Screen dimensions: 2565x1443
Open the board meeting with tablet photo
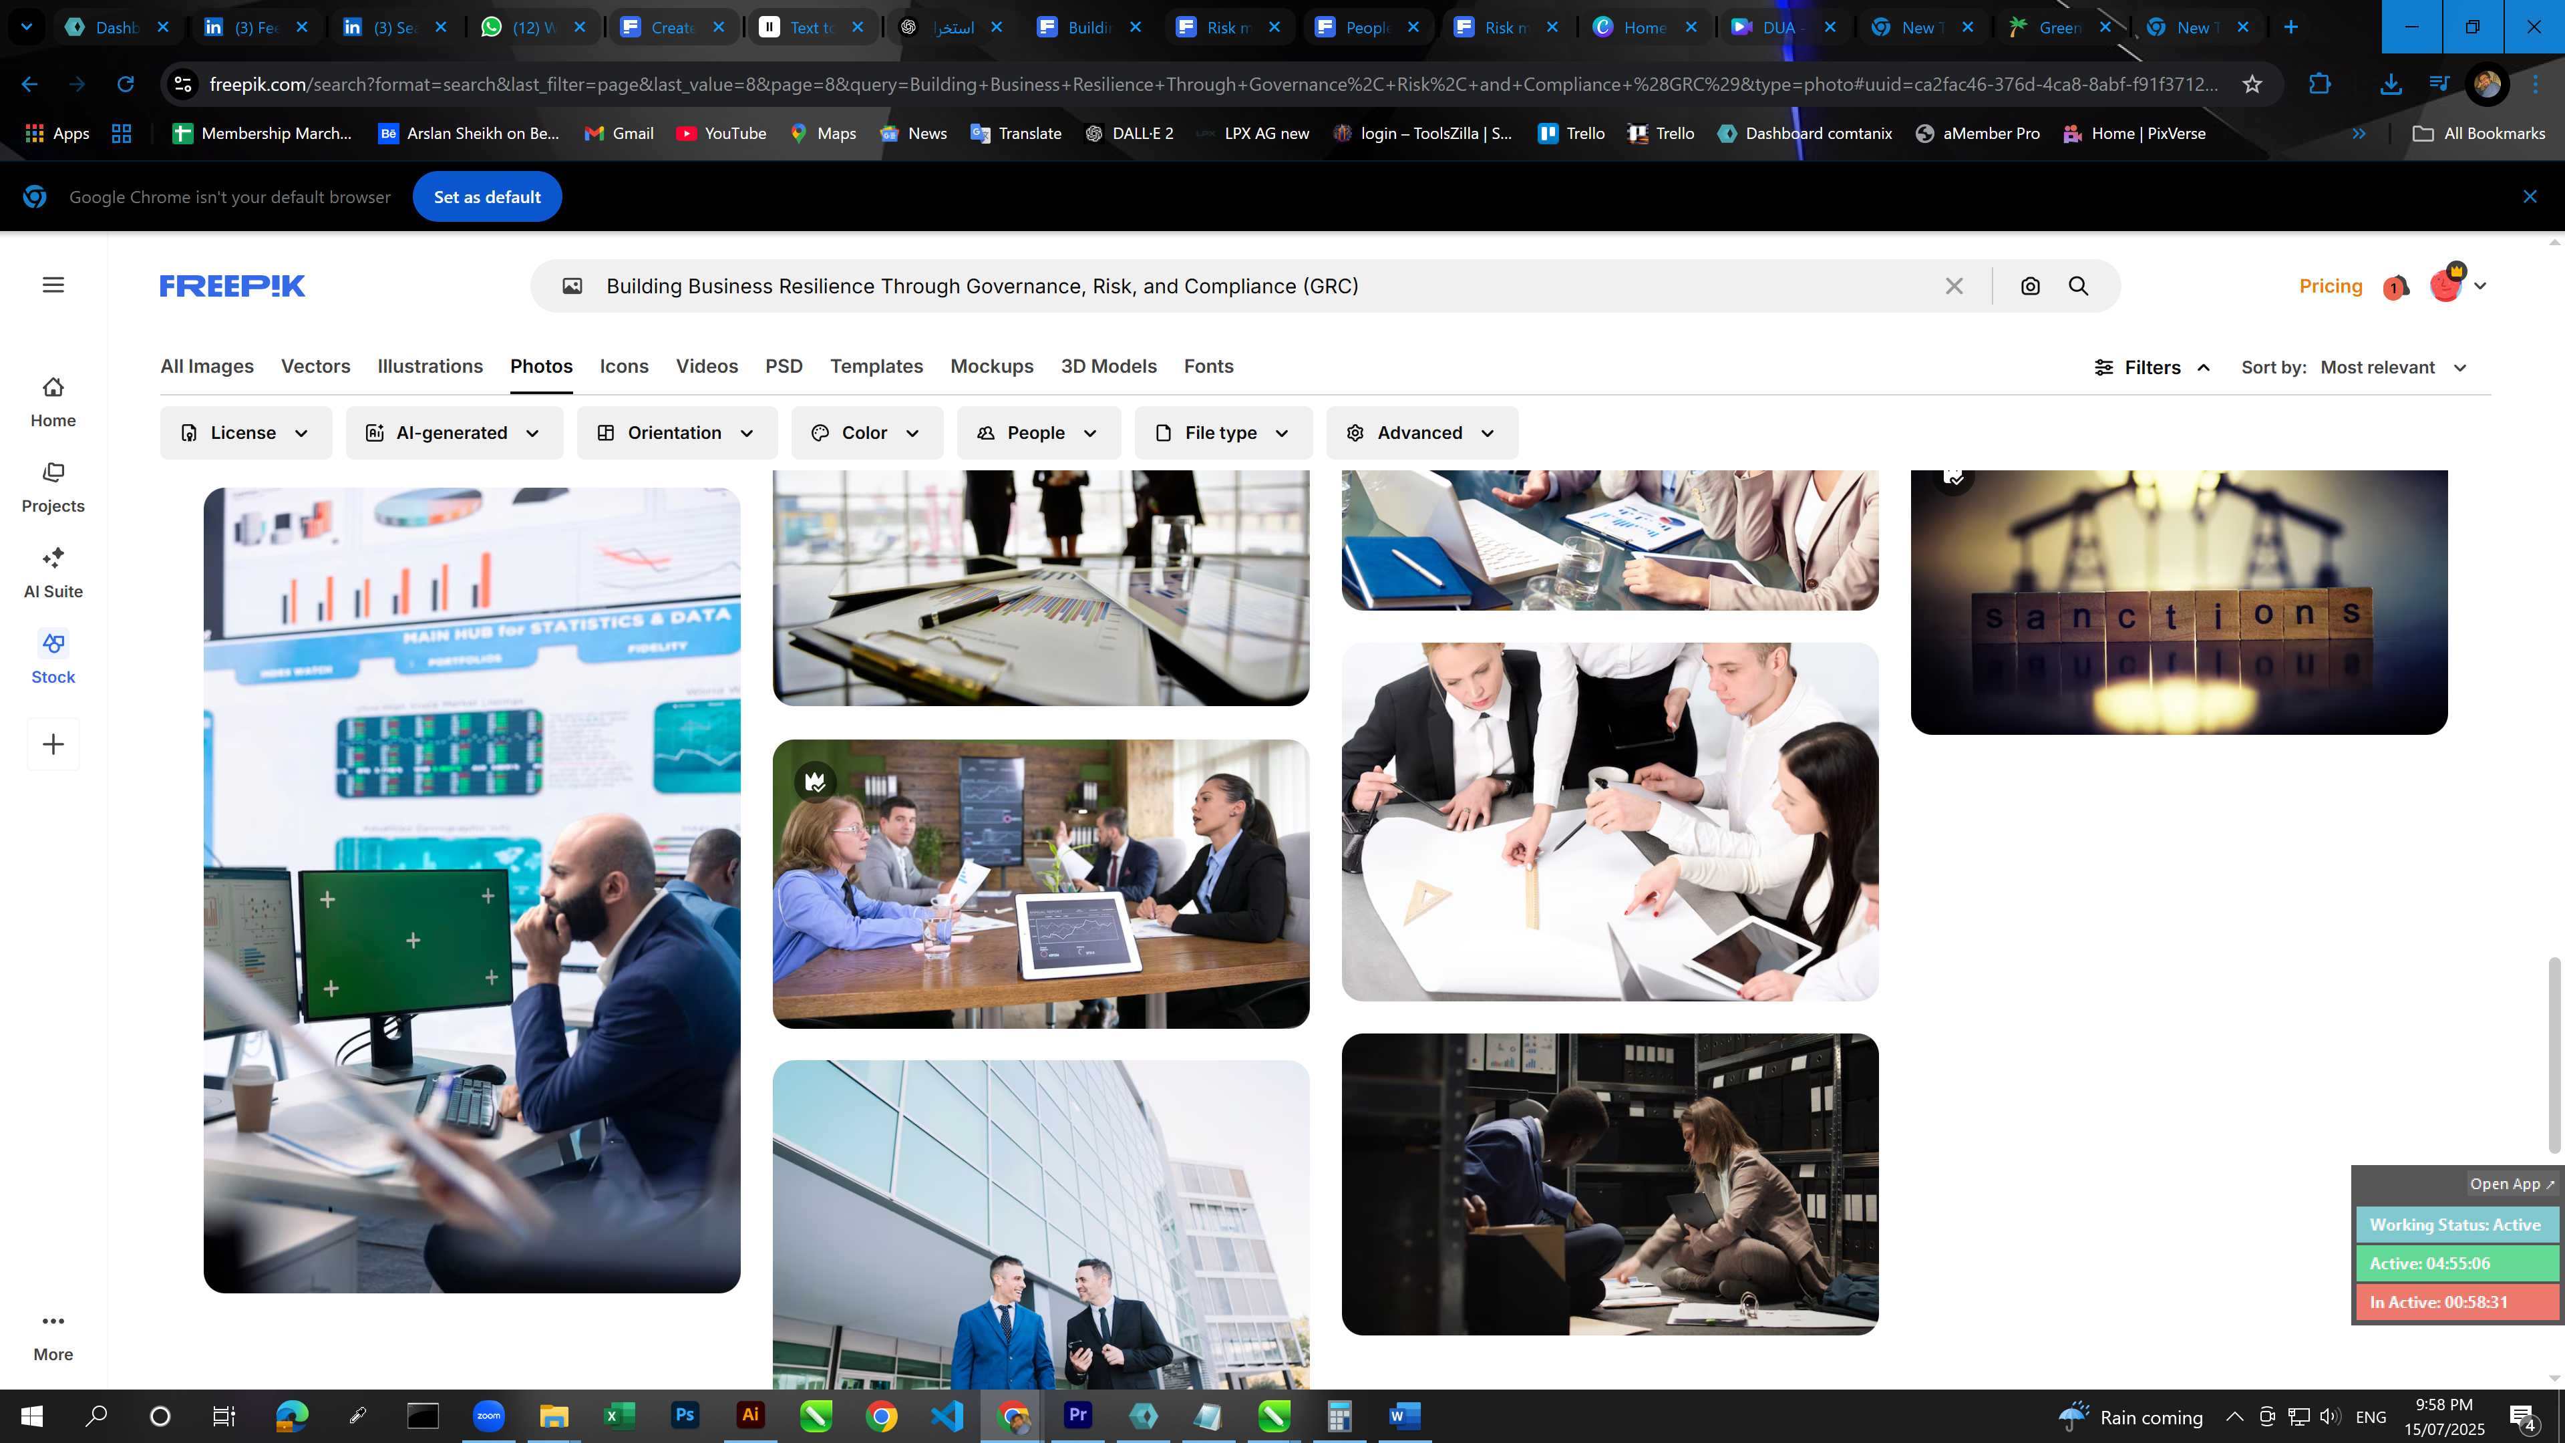(x=1041, y=883)
